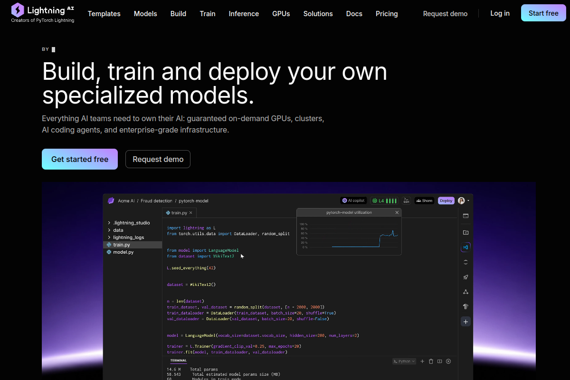
Task: Go to the Docs page
Action: (354, 14)
